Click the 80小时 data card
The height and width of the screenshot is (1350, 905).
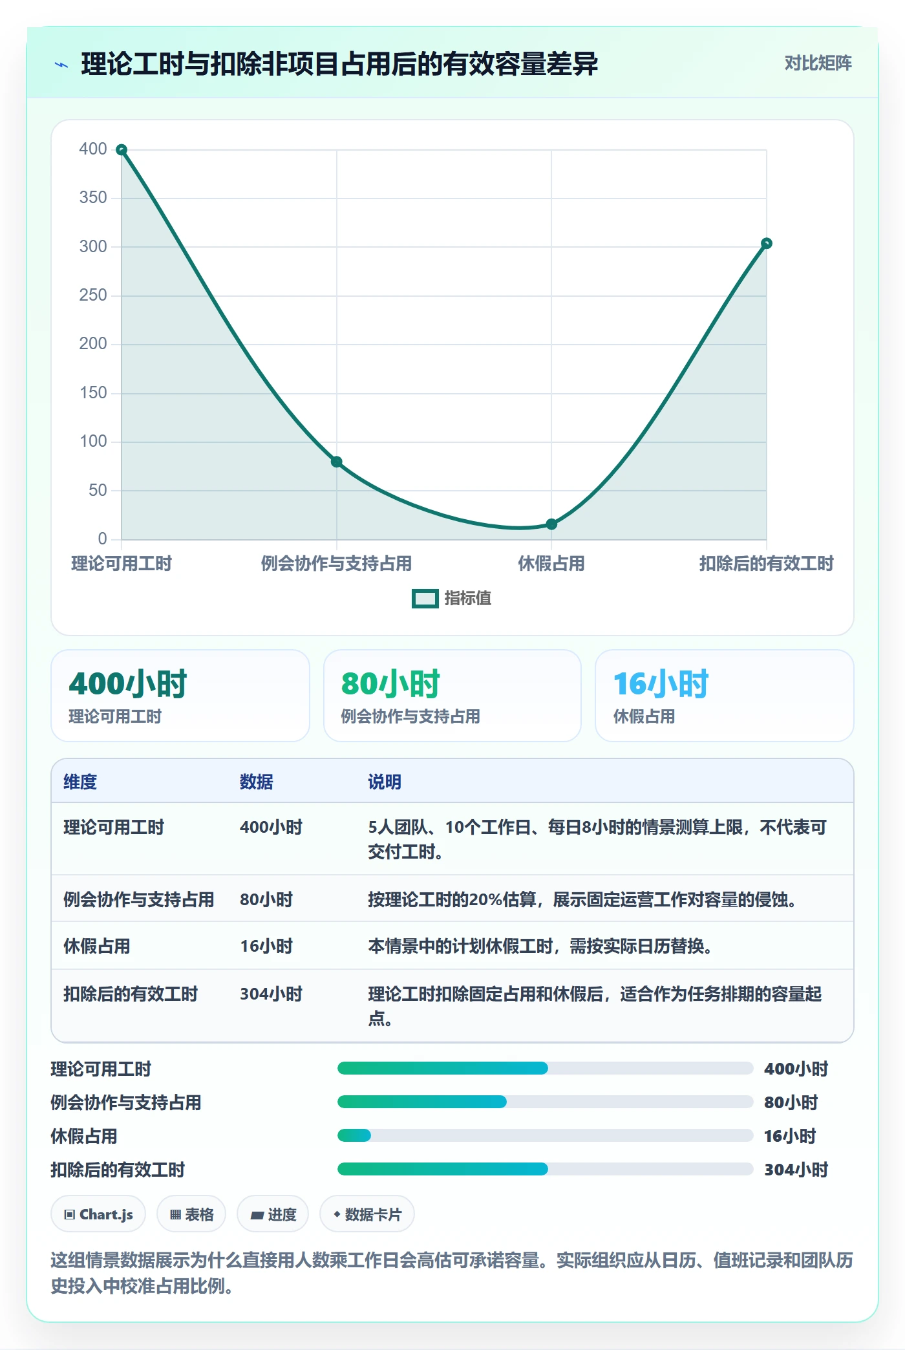tap(452, 696)
